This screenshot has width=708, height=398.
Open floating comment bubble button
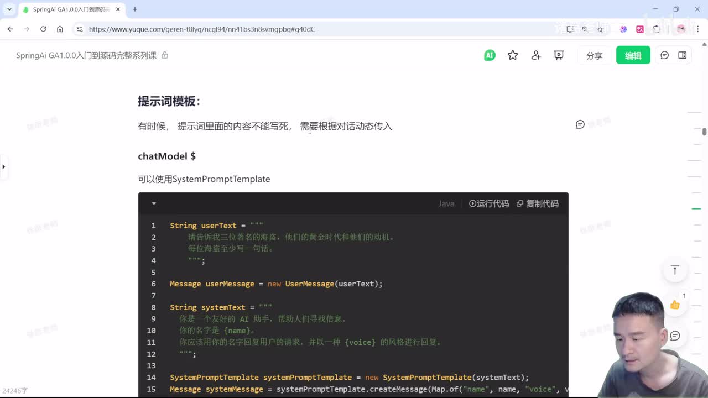click(x=675, y=336)
